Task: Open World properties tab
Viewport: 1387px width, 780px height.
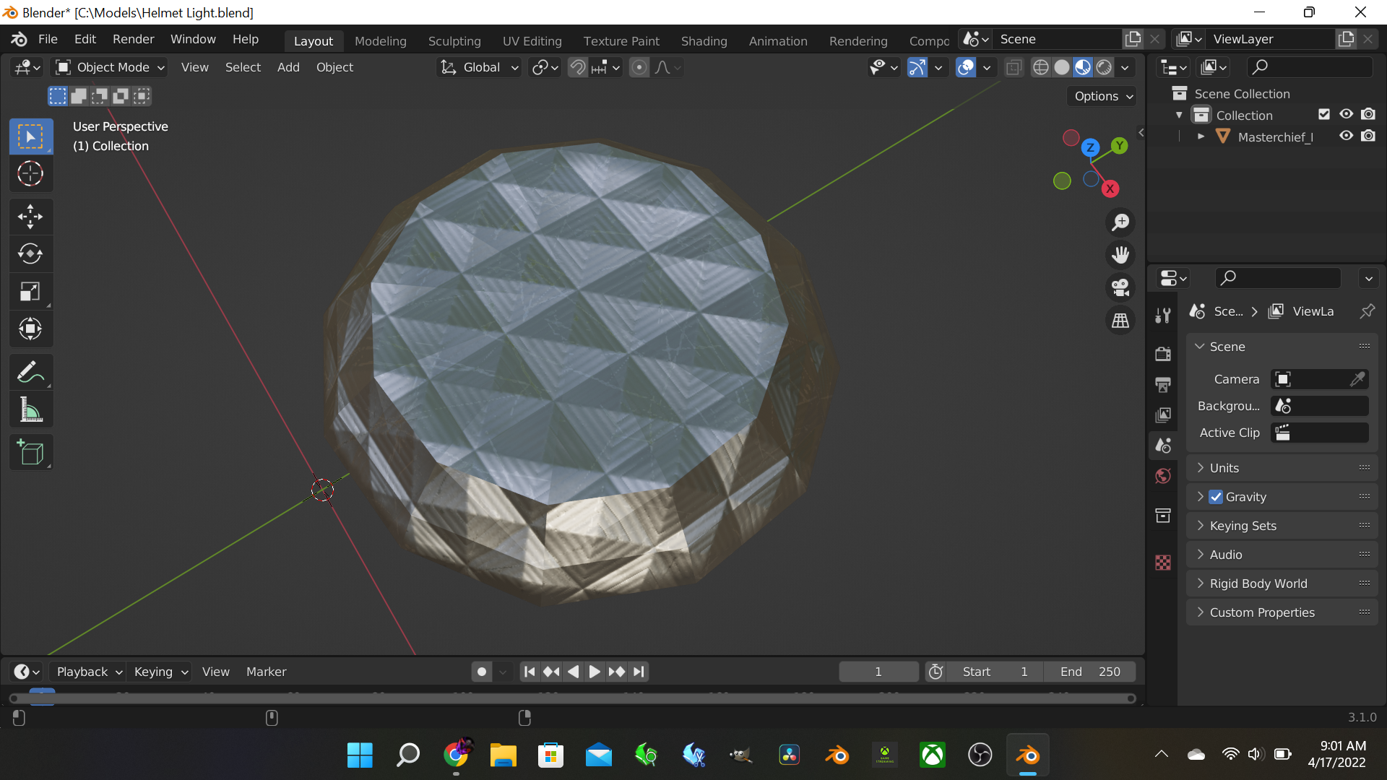Action: [1163, 476]
